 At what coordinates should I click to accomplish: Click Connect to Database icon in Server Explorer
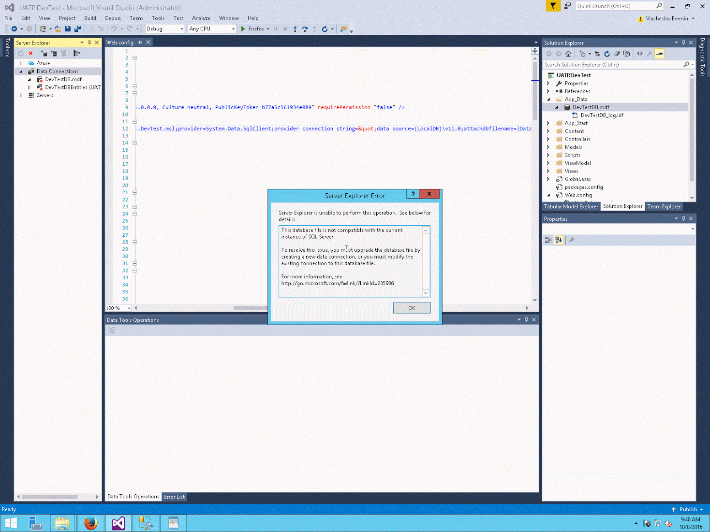point(44,54)
